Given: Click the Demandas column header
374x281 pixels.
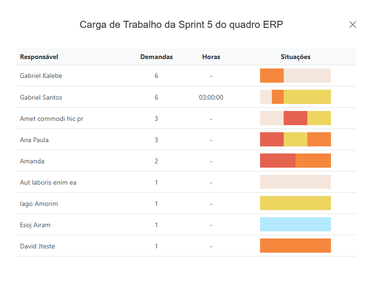Looking at the screenshot, I should [157, 57].
